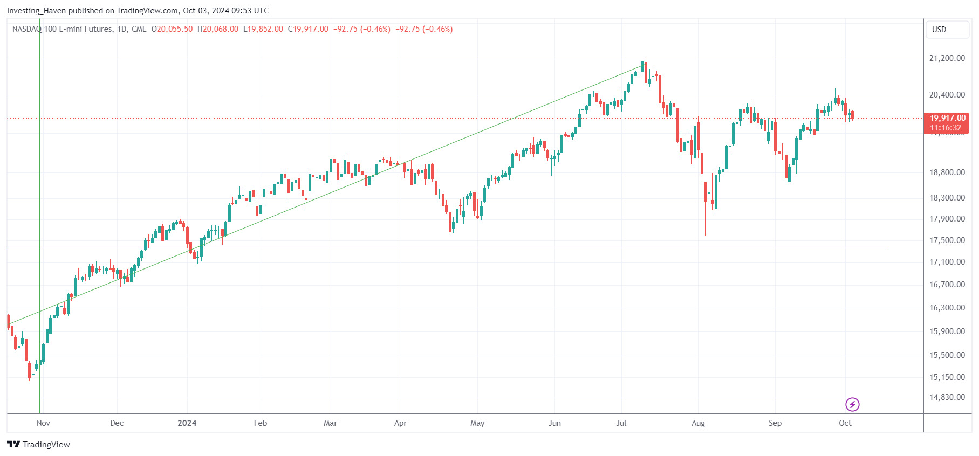Click the Dec label on time axis
The width and height of the screenshot is (979, 456).
[x=117, y=423]
